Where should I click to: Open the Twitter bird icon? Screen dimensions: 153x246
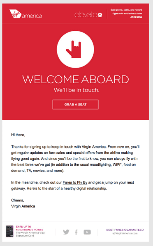click(66, 232)
